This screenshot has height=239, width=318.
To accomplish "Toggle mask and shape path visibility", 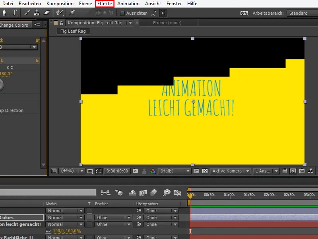I will coord(99,171).
